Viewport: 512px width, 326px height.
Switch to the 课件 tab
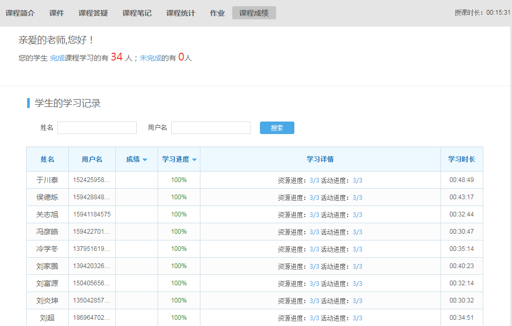(x=56, y=13)
